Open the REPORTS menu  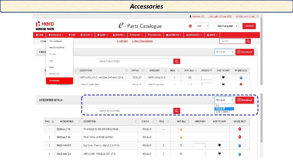pos(119,35)
